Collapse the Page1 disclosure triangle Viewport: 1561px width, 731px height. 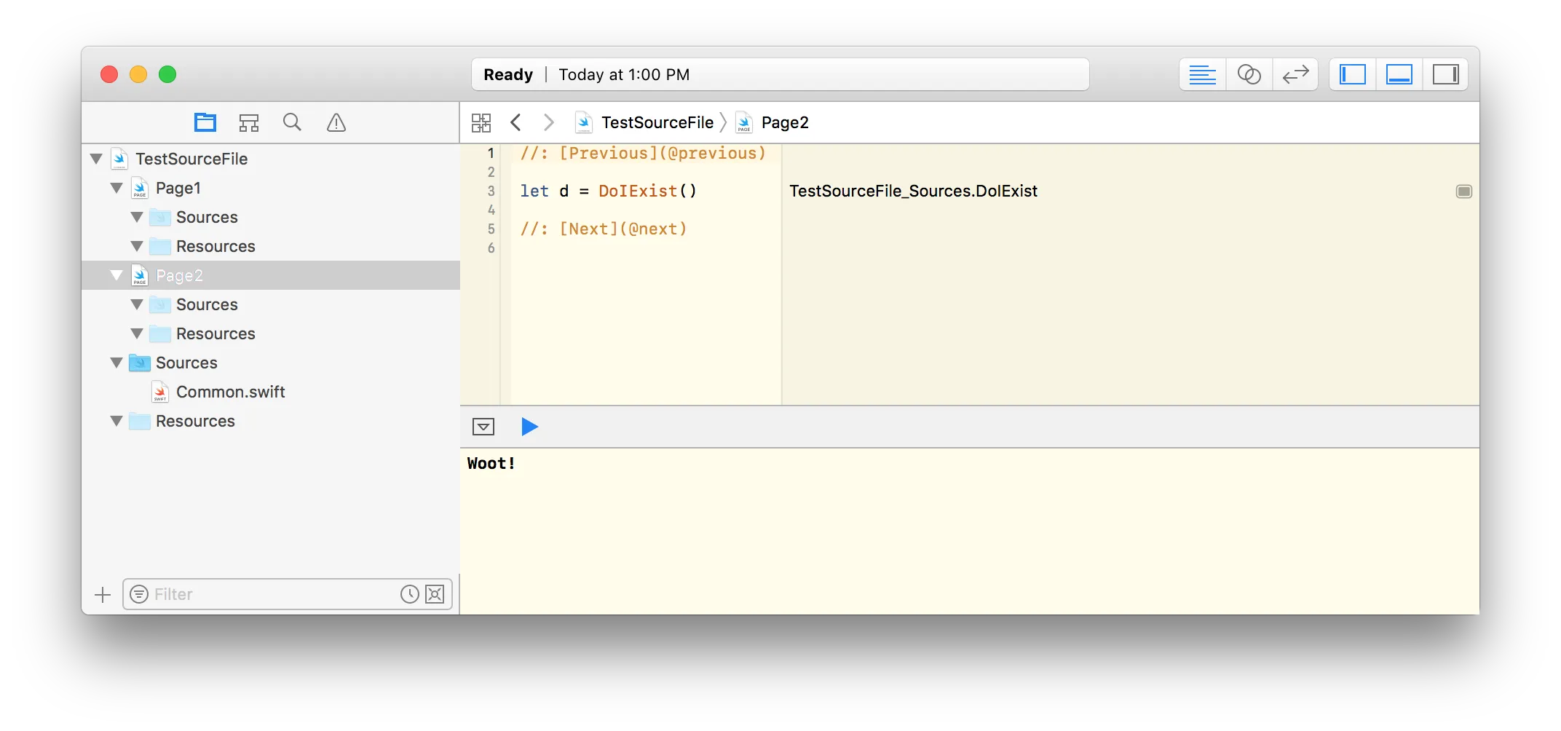(x=116, y=188)
